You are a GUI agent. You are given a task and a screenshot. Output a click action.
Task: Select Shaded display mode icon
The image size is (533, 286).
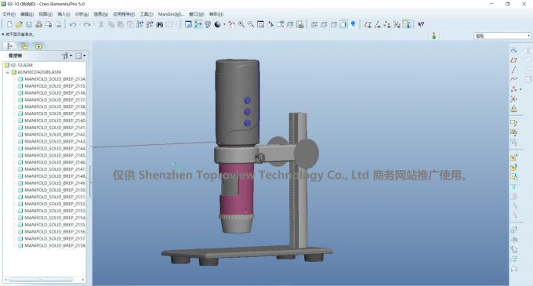(x=343, y=24)
